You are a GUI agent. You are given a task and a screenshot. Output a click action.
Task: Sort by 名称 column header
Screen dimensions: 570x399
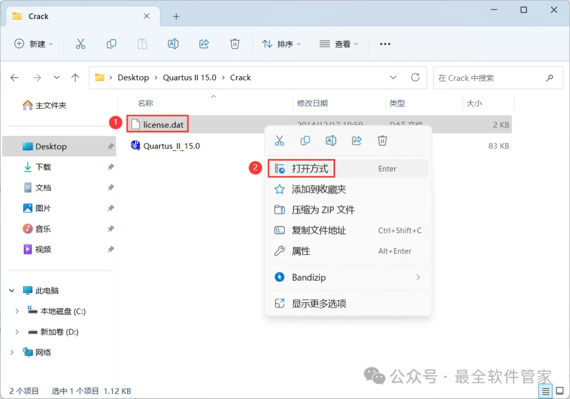(146, 104)
